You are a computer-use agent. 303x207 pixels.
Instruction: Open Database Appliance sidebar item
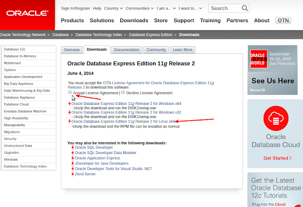coord(28,97)
